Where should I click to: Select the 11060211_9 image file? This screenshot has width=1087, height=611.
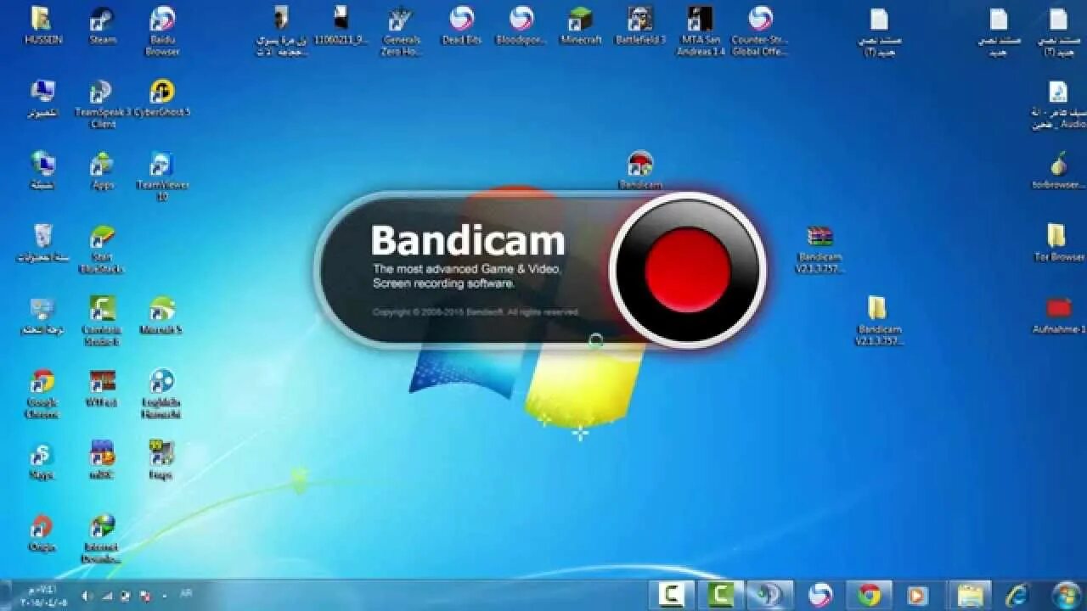tap(341, 25)
